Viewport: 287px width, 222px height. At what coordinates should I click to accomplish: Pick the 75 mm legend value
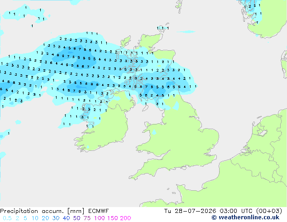[87, 218]
